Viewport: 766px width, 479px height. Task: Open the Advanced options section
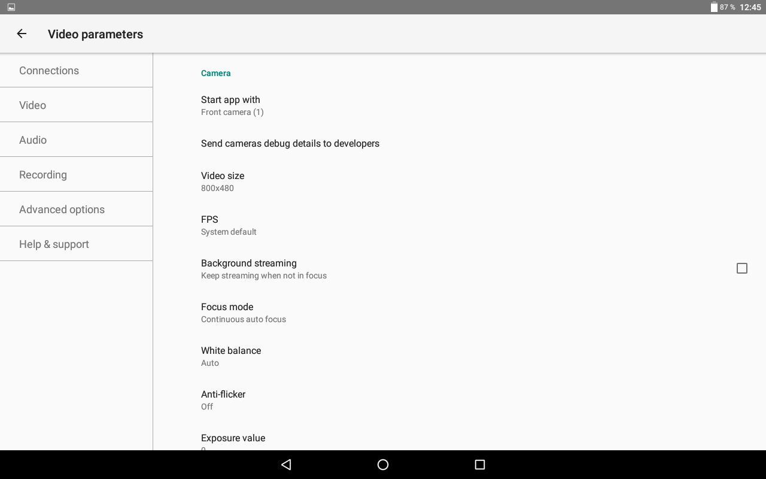(x=77, y=210)
